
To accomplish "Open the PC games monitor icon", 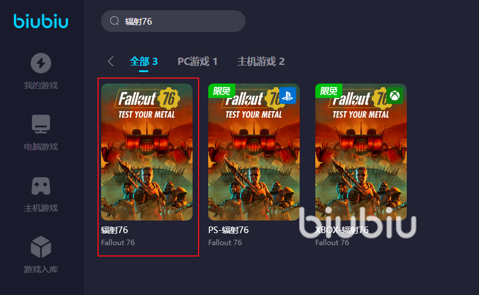I will [41, 124].
